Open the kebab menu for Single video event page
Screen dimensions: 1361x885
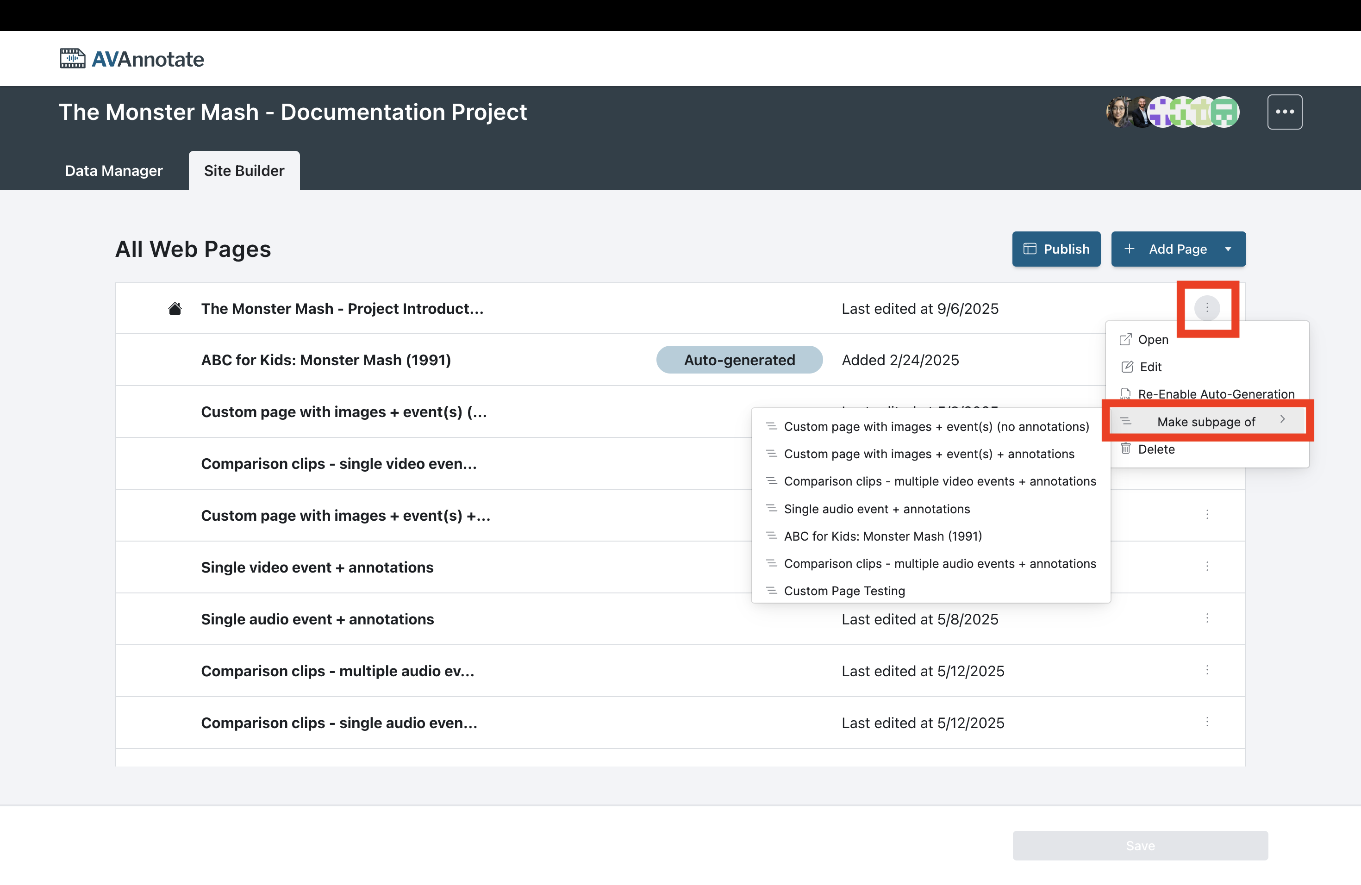coord(1207,567)
